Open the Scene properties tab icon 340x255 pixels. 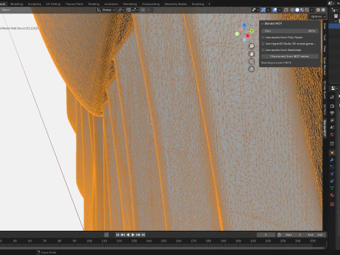tap(332, 127)
